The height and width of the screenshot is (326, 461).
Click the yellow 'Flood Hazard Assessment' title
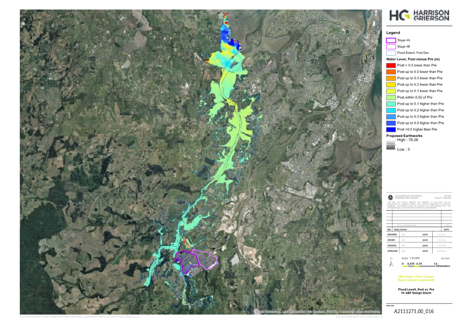419,279
